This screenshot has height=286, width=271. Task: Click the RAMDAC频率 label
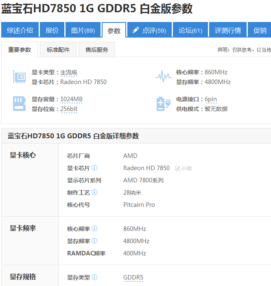pos(86,253)
